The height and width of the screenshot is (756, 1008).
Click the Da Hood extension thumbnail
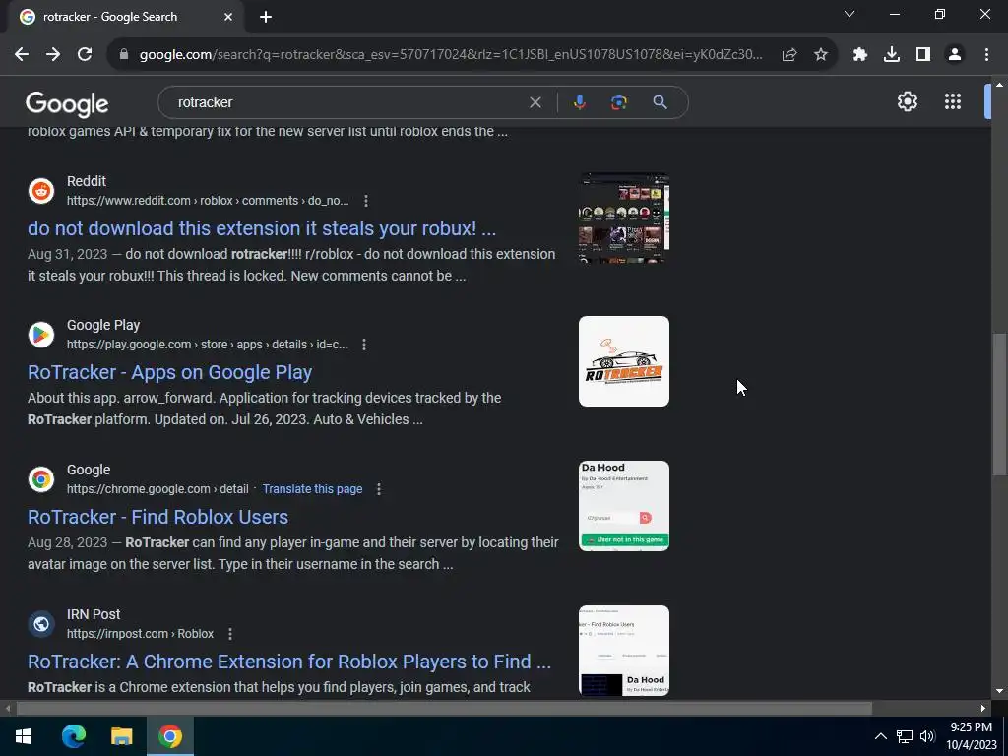point(623,506)
